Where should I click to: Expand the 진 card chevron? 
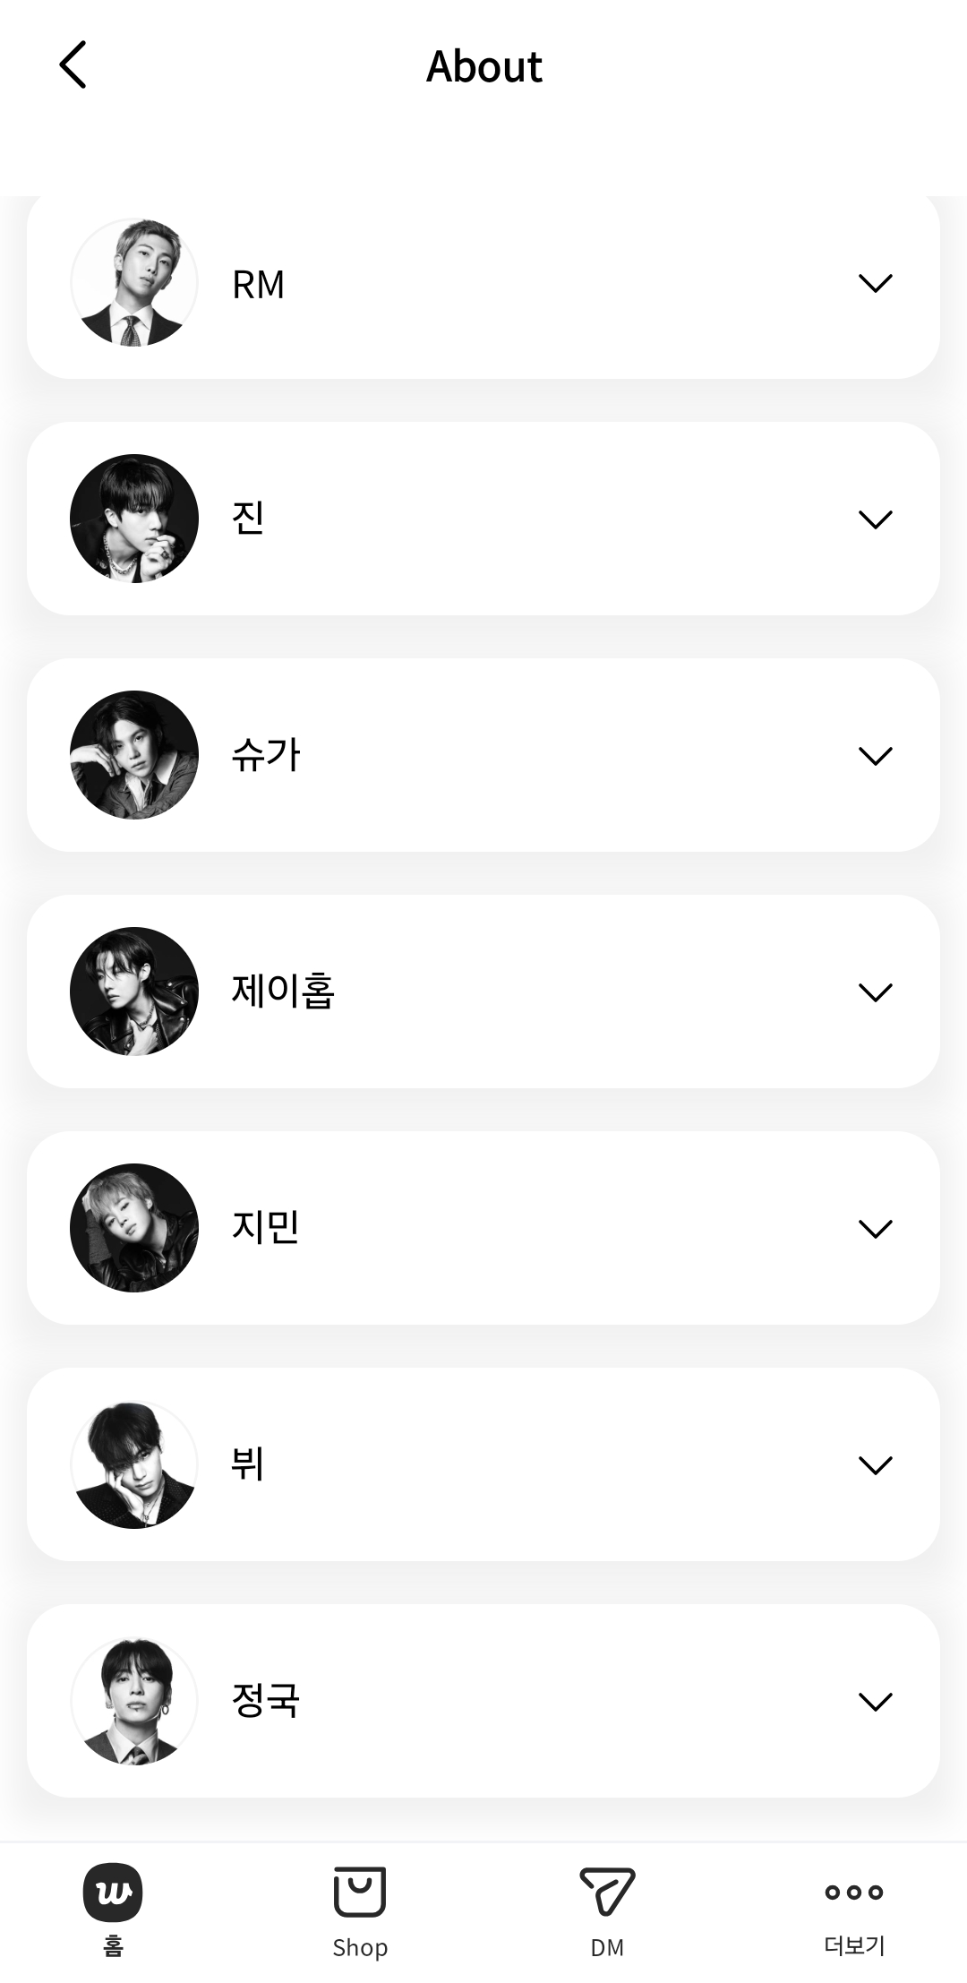coord(875,519)
